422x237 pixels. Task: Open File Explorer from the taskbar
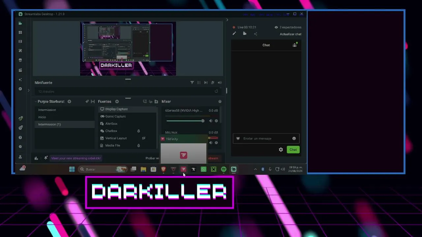point(143,169)
